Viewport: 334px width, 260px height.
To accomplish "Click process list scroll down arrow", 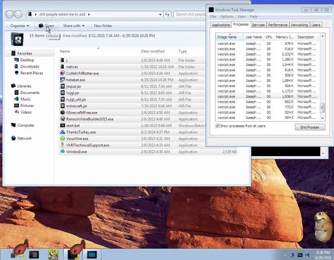I will coord(322,118).
